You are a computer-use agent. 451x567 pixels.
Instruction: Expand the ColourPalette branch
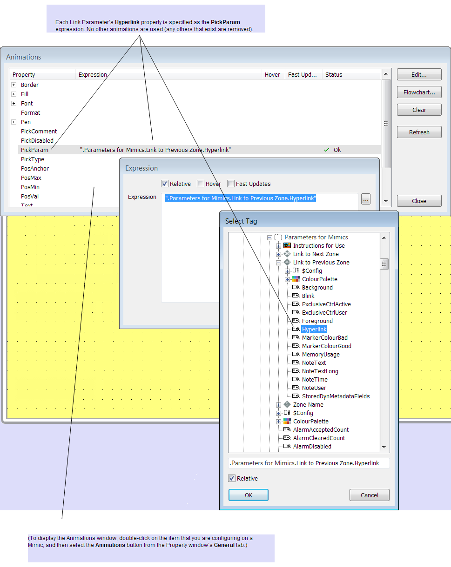[x=287, y=279]
